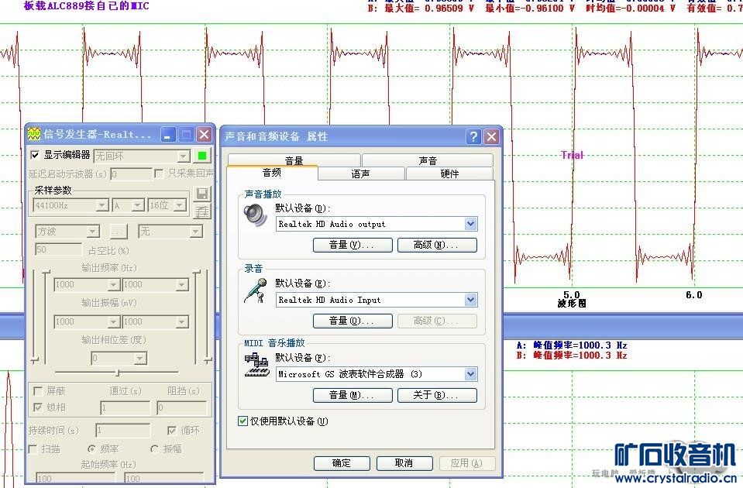The width and height of the screenshot is (743, 488).
Task: Toggle the 循环 loop checkbox
Action: [x=172, y=430]
